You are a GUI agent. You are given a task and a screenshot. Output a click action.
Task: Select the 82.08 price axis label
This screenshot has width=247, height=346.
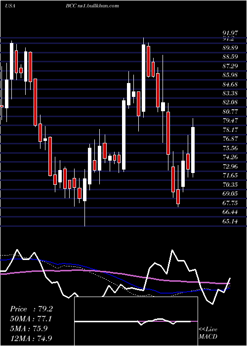230,102
